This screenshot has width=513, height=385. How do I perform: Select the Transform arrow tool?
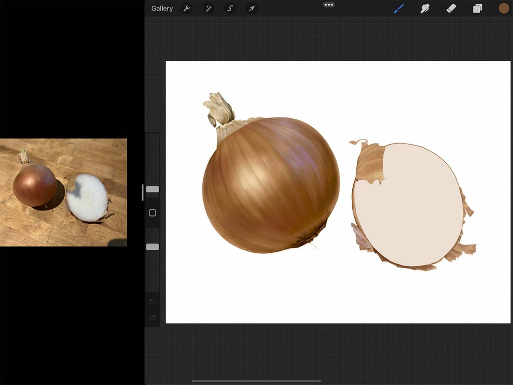coord(252,8)
